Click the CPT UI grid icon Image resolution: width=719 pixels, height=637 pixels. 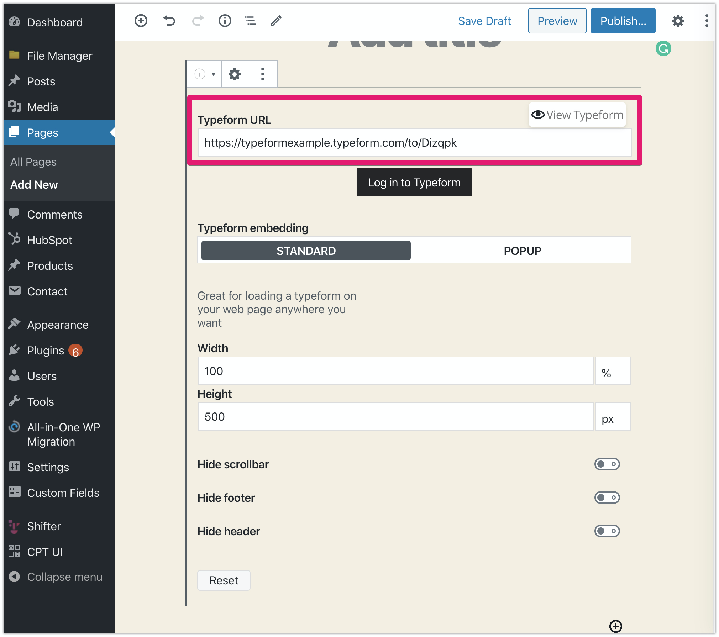[14, 551]
